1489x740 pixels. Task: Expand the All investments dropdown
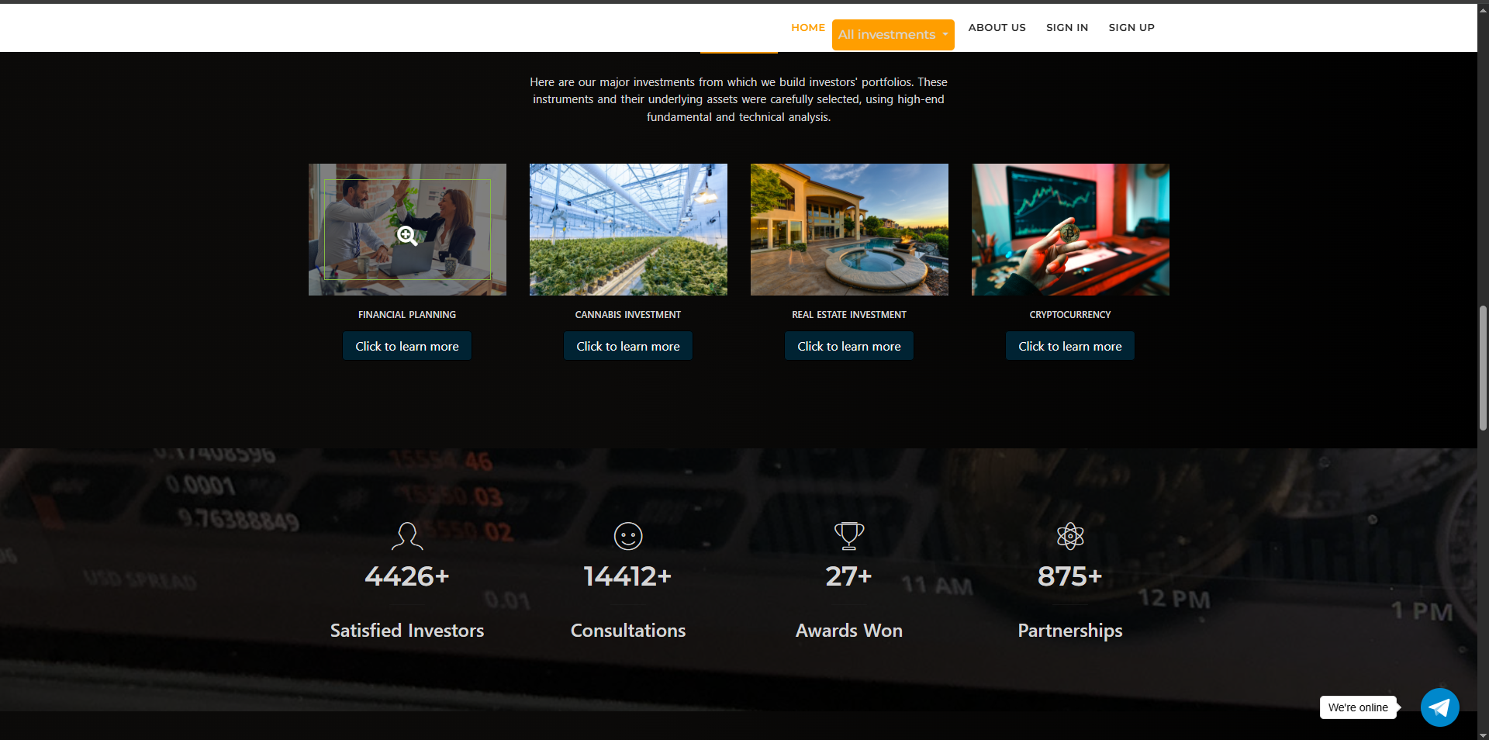tap(893, 35)
